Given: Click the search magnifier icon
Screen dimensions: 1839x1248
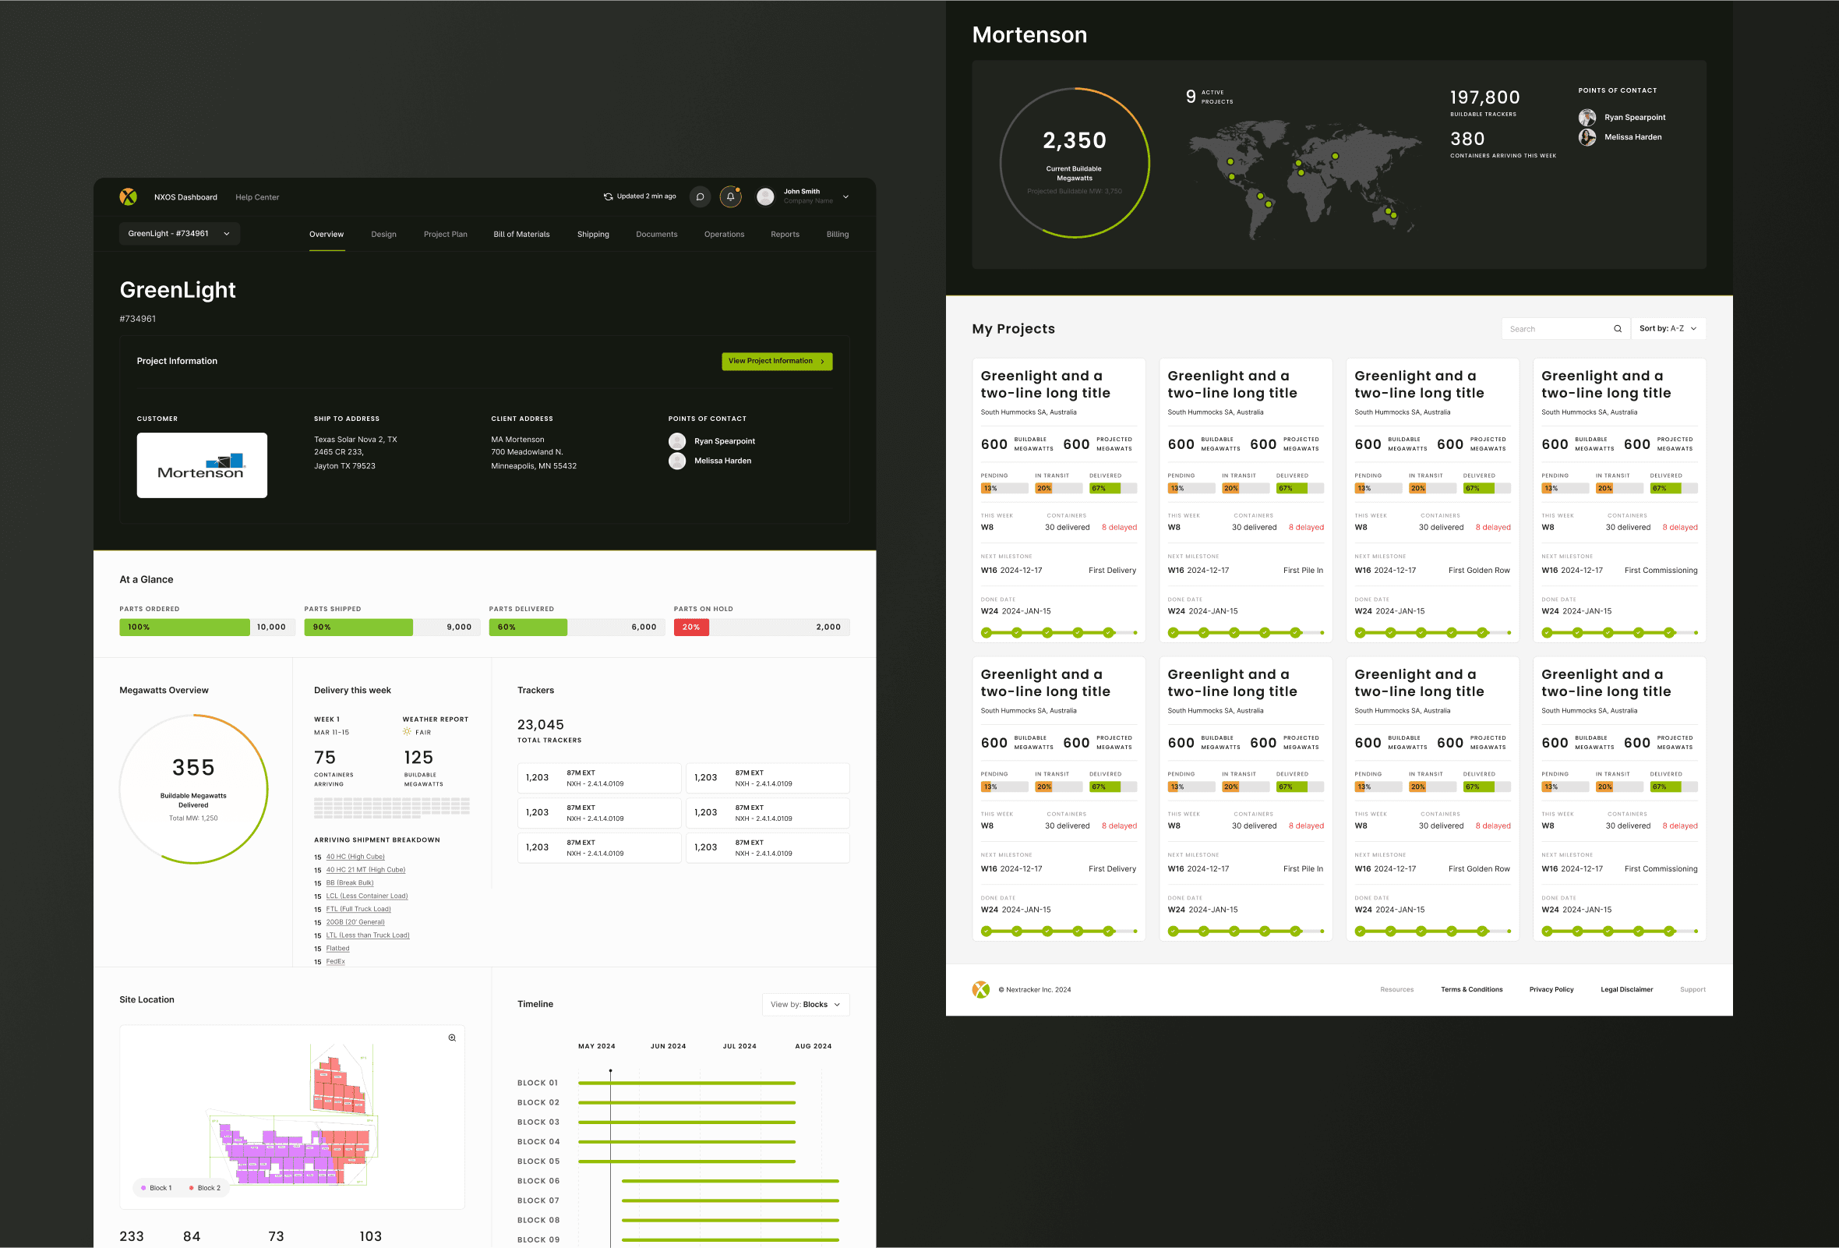Looking at the screenshot, I should [1618, 329].
